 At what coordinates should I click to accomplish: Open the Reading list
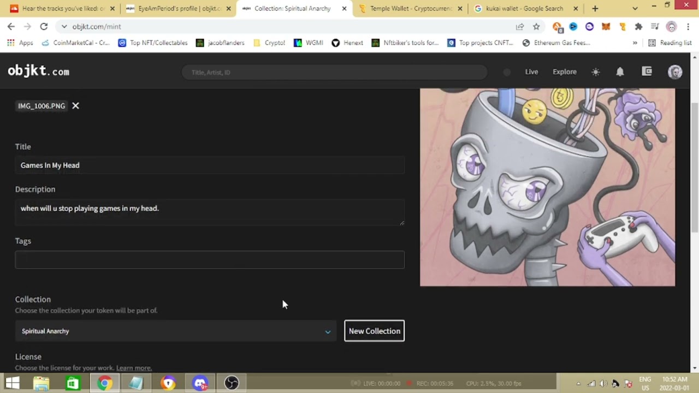click(x=670, y=43)
